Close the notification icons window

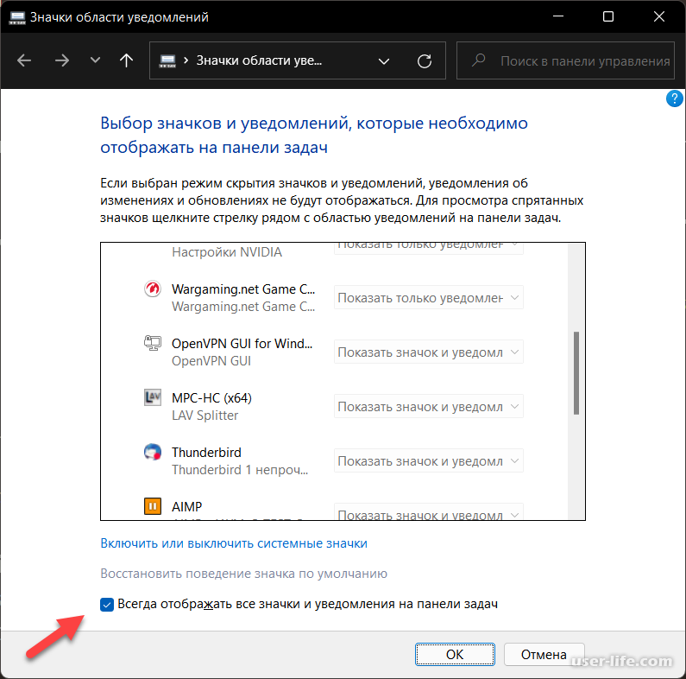click(x=659, y=16)
